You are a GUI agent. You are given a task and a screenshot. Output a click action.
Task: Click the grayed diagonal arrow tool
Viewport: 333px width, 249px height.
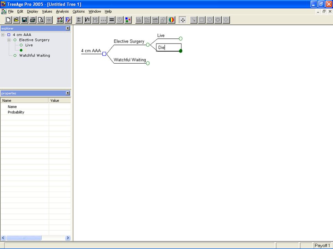tap(194, 20)
